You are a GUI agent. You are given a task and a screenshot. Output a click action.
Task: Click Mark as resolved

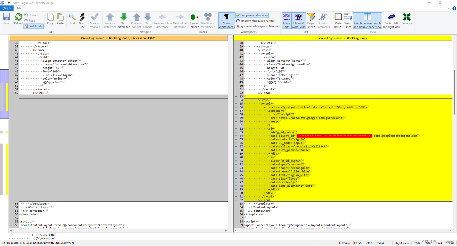pos(95,21)
